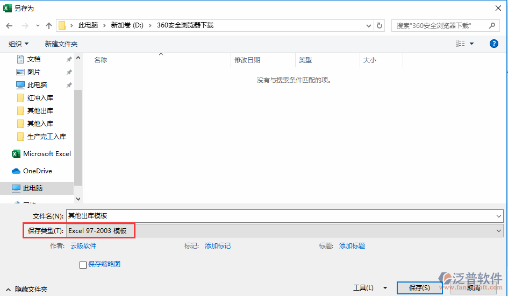Sort by the Date Modified column header
This screenshot has width=508, height=296.
(x=247, y=60)
